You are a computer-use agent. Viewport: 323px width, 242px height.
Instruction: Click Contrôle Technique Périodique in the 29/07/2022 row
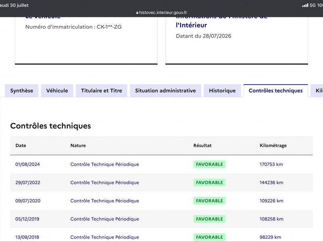(105, 183)
